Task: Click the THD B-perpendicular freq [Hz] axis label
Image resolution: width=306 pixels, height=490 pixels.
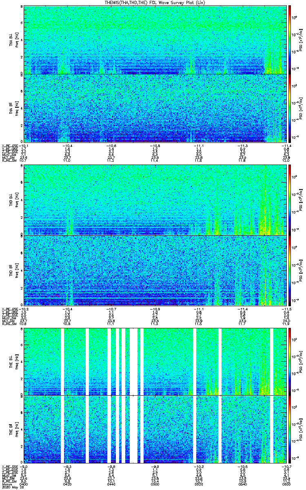Action: [x=16, y=200]
